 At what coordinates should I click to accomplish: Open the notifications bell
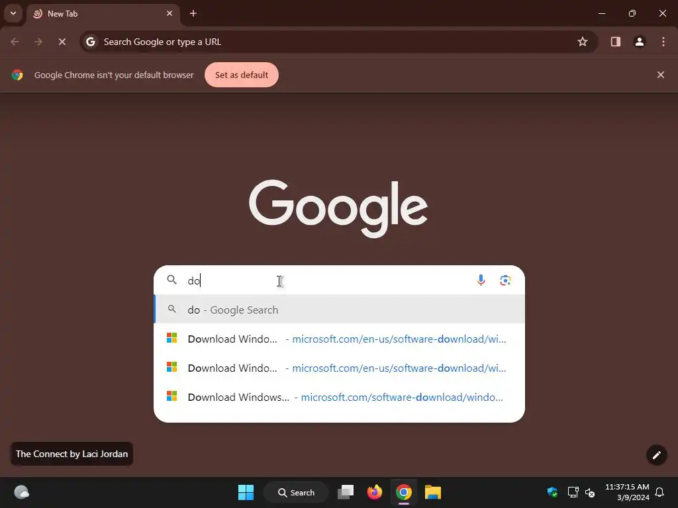pyautogui.click(x=660, y=492)
